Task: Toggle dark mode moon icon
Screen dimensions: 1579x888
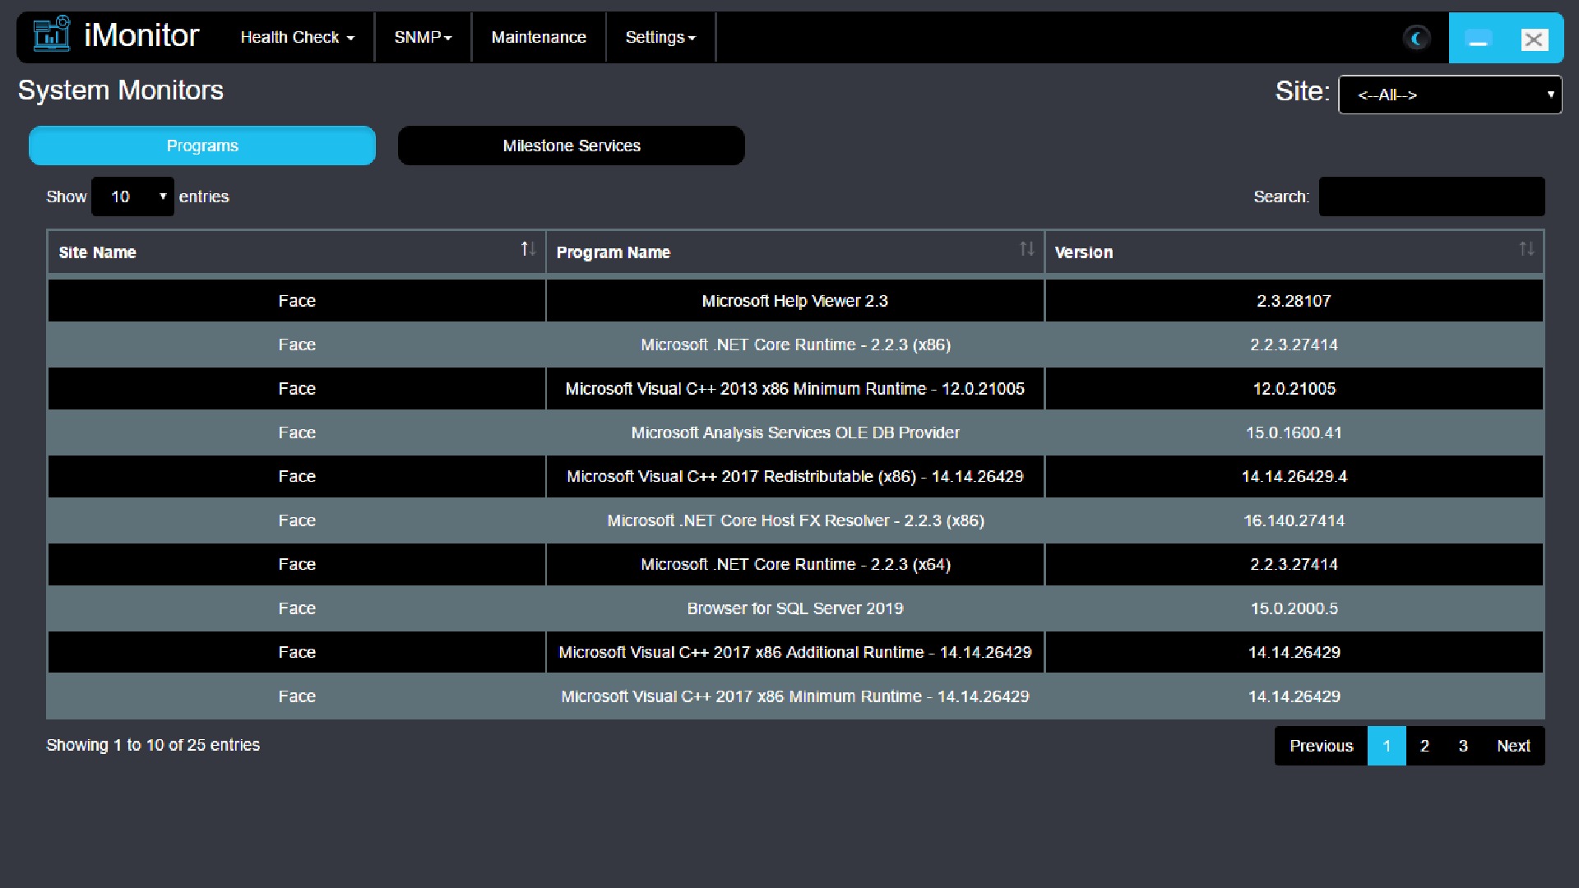Action: click(1416, 38)
